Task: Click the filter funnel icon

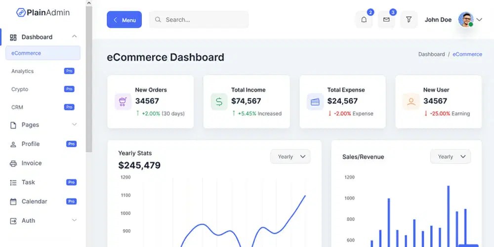Action: (409, 20)
